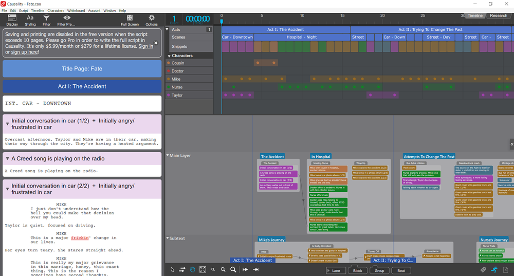Screen dimensions: 514x276
Task: Click the 00:00:00 time display
Action: [198, 19]
